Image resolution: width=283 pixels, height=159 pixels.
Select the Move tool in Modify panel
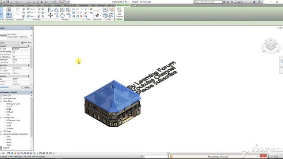pos(50,15)
